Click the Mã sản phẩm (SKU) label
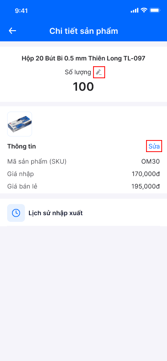167x361 pixels. (37, 162)
